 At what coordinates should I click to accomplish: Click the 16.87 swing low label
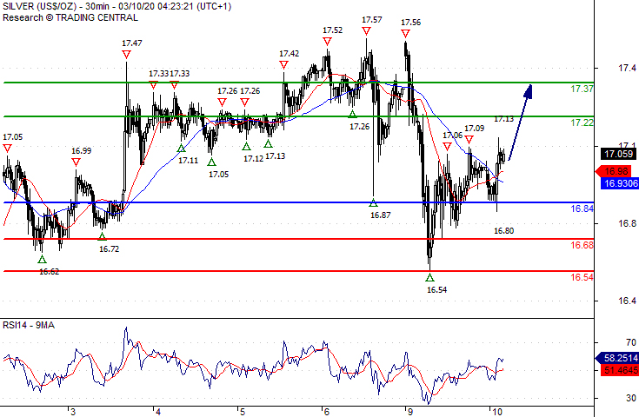pyautogui.click(x=380, y=215)
